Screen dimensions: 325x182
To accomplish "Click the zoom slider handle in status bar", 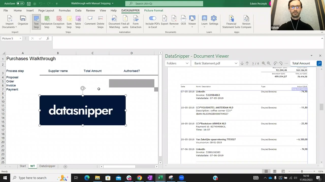I will coord(302,171).
